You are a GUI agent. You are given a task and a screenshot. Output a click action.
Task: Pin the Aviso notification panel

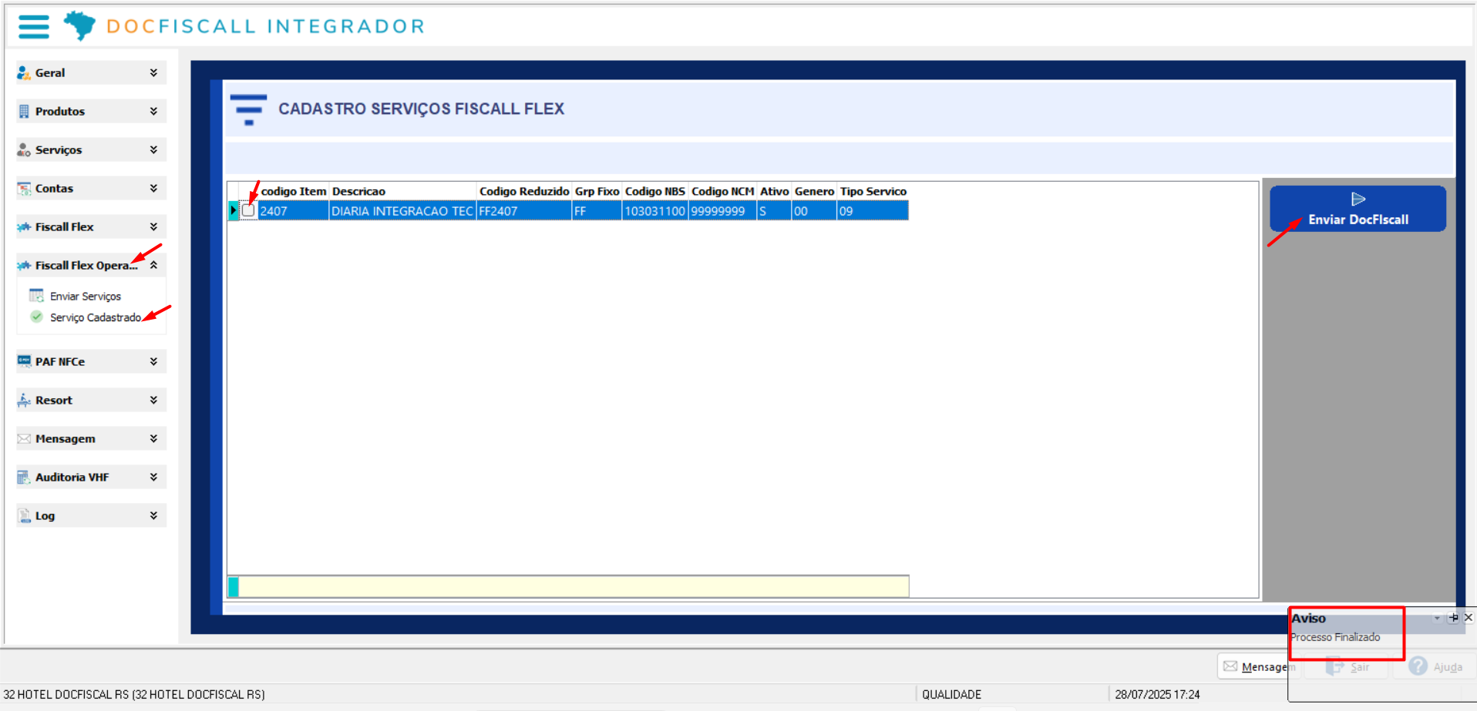point(1453,618)
